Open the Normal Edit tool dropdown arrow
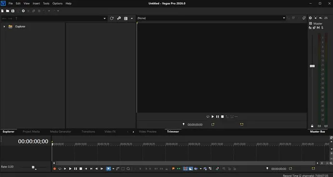 coord(113,169)
